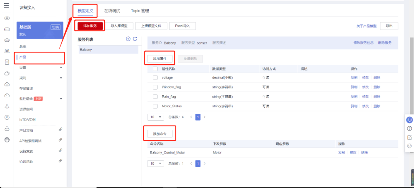Click the 切换 edition switch button
Image resolution: width=414 pixels, height=188 pixels.
click(56, 27)
